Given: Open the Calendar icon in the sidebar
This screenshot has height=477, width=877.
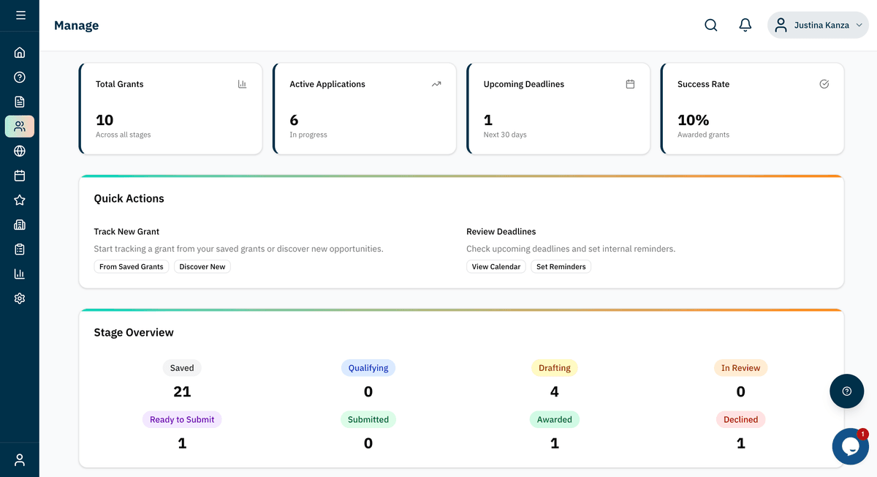Looking at the screenshot, I should point(20,176).
